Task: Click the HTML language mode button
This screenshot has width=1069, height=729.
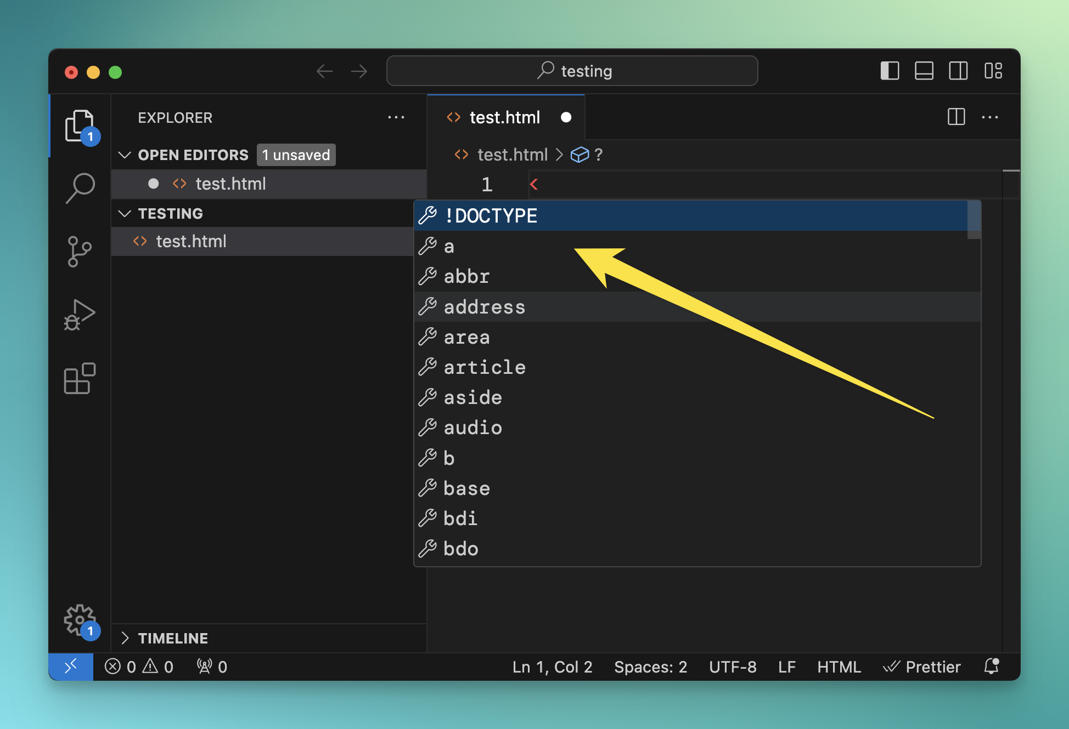Action: coord(839,667)
